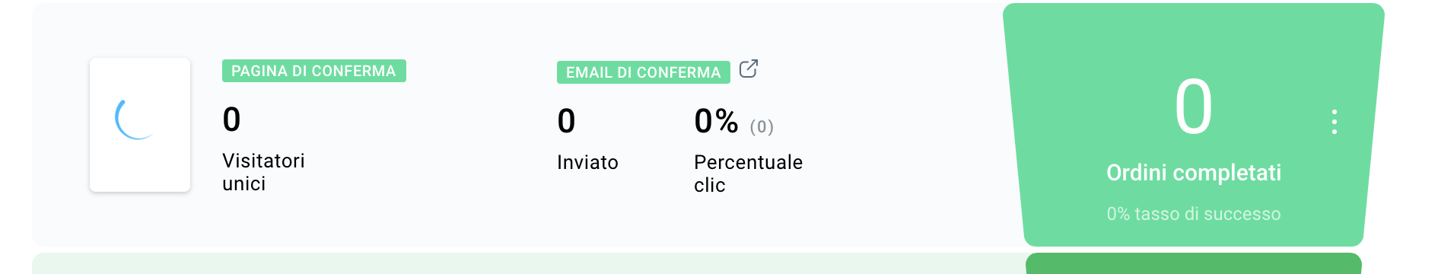Screen dimensions: 1438x274
Task: Click the loading spinner icon
Action: (x=134, y=119)
